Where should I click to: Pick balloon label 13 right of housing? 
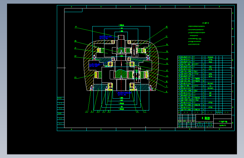point(167,64)
